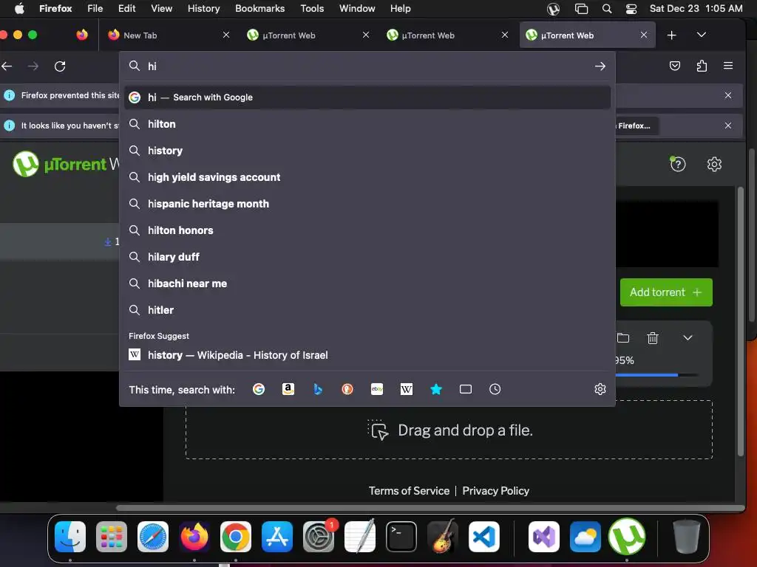Select the 'hilary duff' suggestion

[367, 256]
